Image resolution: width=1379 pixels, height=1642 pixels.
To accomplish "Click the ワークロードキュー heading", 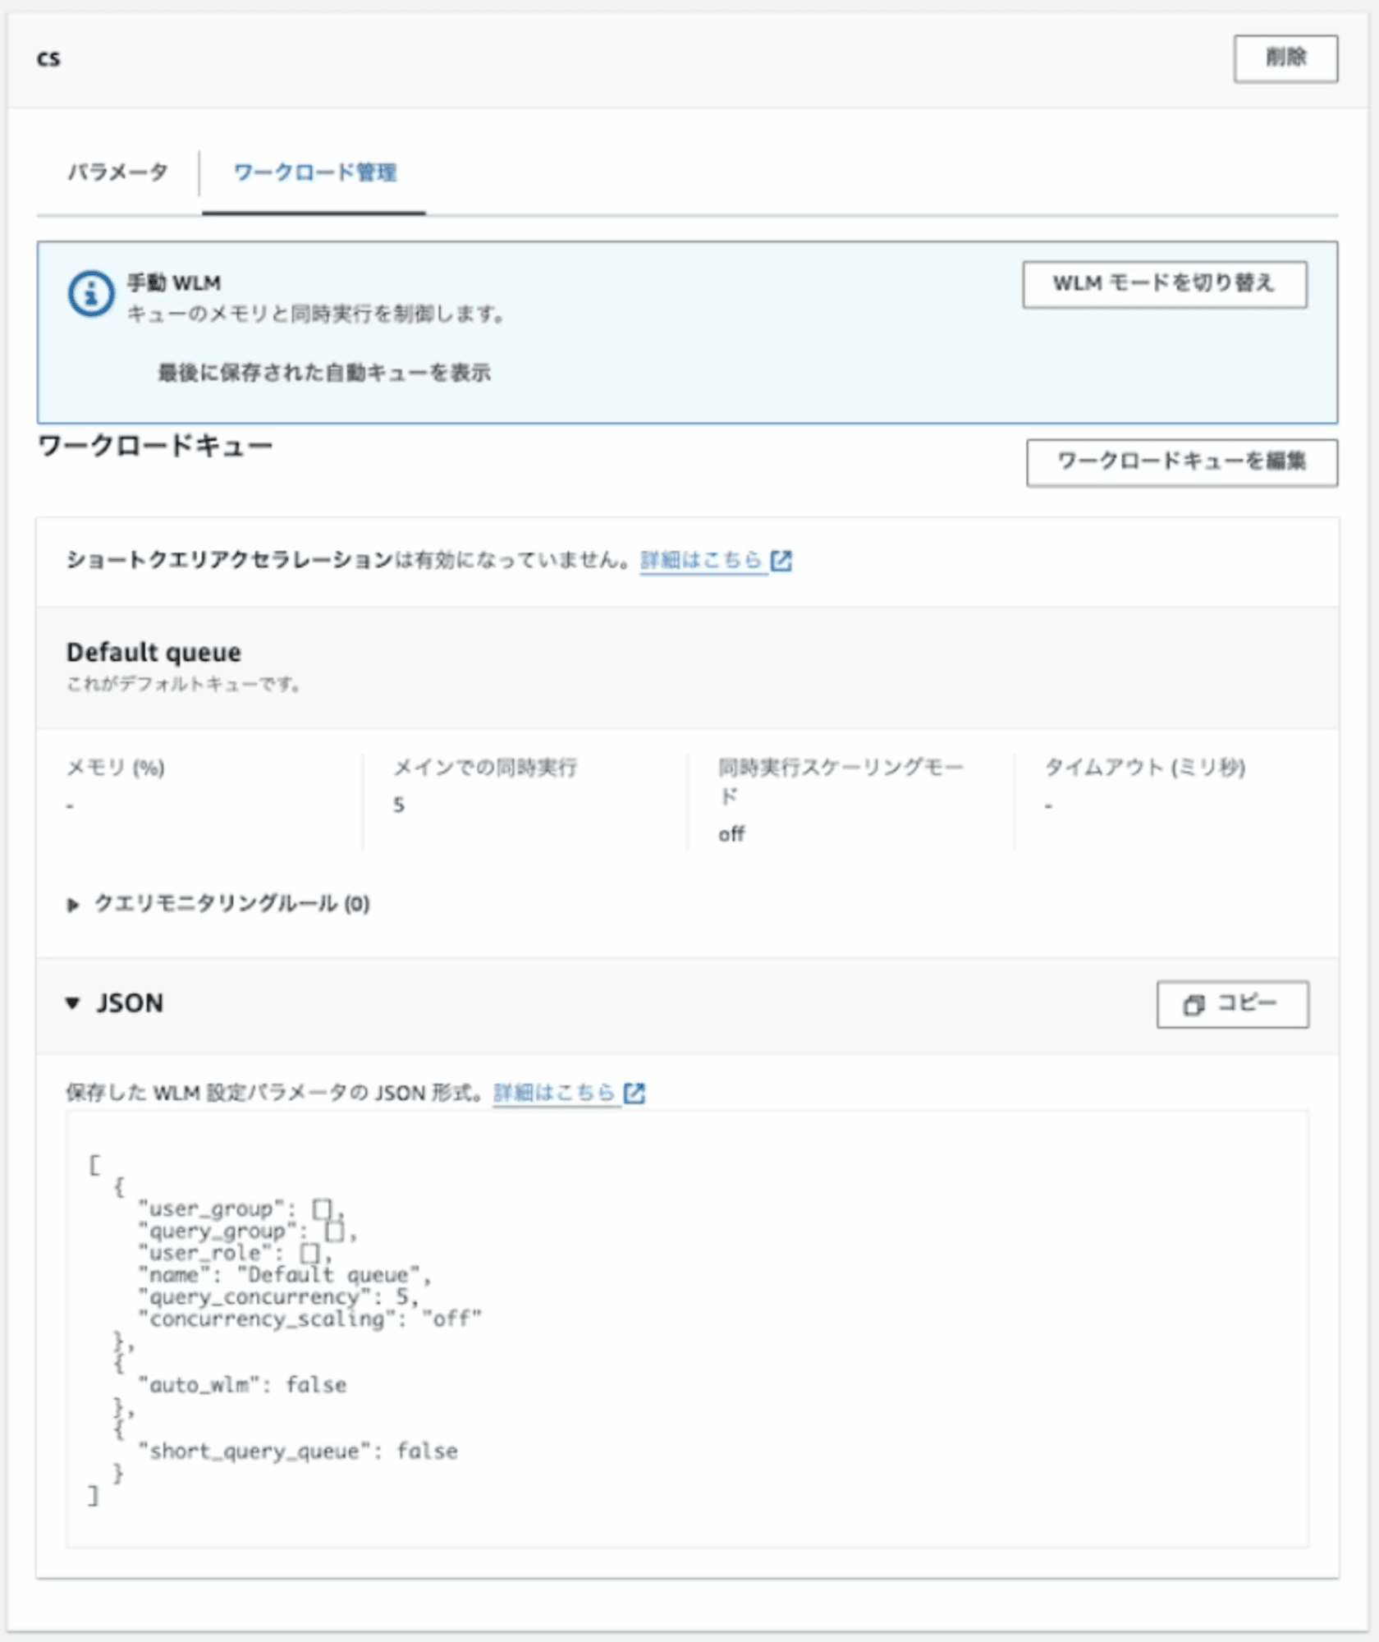I will 155,446.
